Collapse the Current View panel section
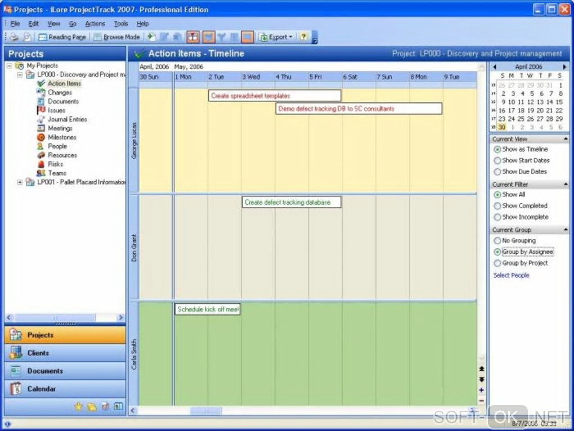The height and width of the screenshot is (431, 574). coord(566,139)
